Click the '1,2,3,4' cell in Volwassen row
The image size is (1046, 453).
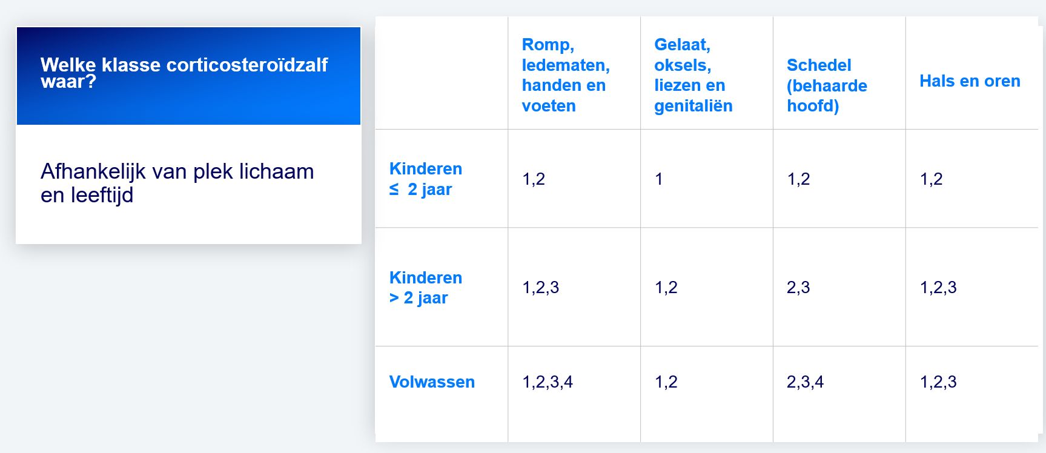(547, 382)
